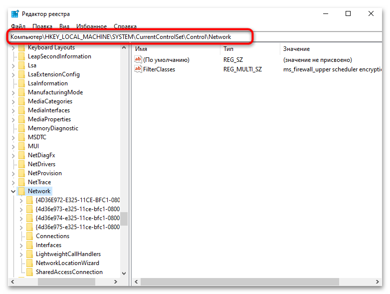Click the Network folder icon

coord(22,191)
